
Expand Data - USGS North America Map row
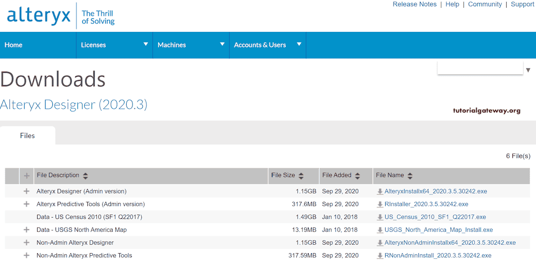26,230
